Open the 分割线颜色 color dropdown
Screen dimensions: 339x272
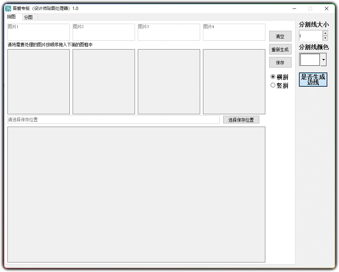(324, 59)
